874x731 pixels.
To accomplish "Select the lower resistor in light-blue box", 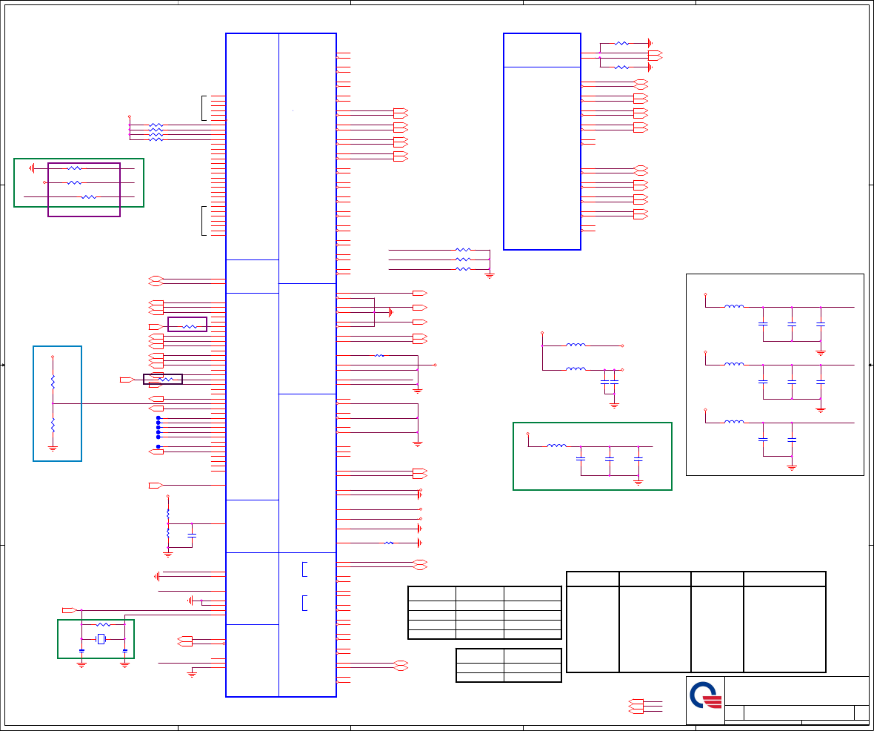I will pos(53,426).
